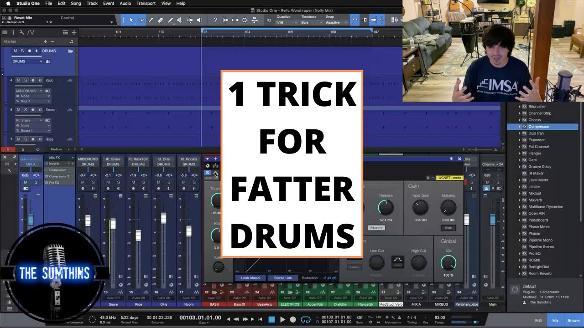Pick the Eraser tool
The width and height of the screenshot is (584, 328).
click(161, 20)
